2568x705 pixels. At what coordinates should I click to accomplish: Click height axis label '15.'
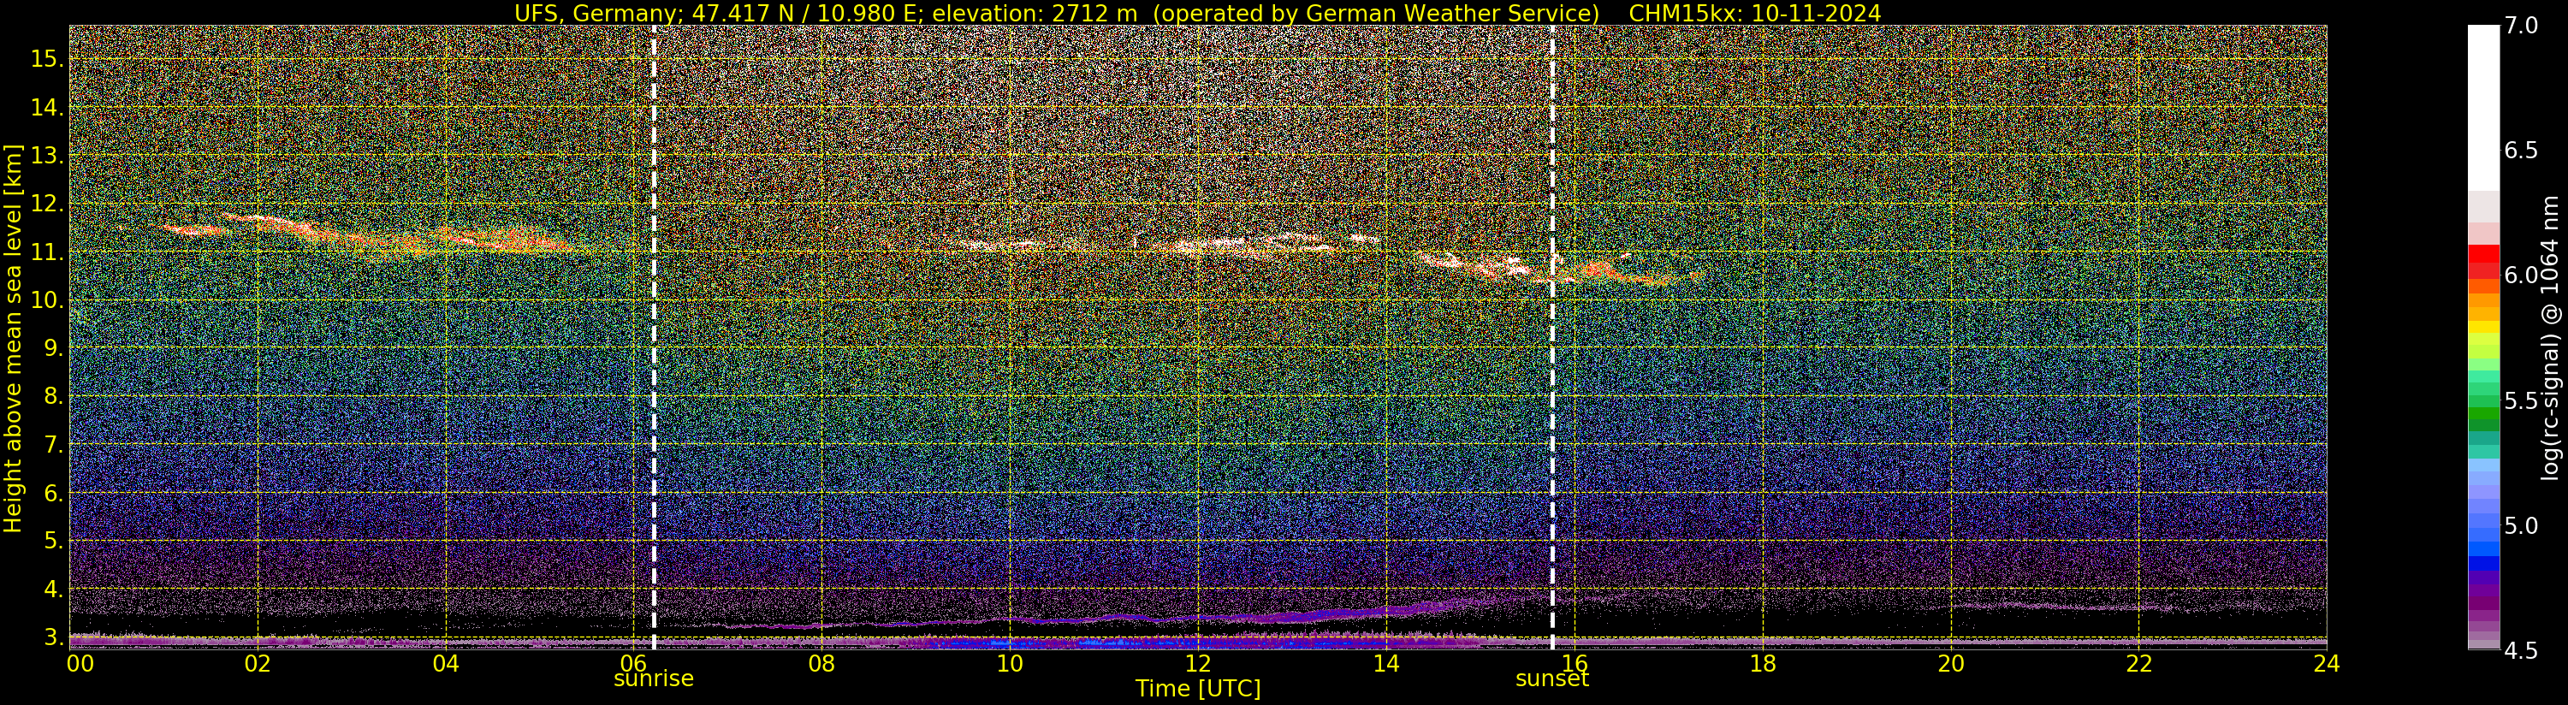point(47,59)
